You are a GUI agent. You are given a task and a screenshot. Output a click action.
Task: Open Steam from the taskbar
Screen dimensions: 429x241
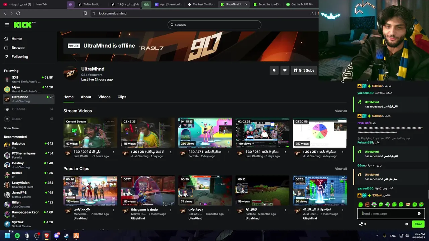[x=66, y=236]
